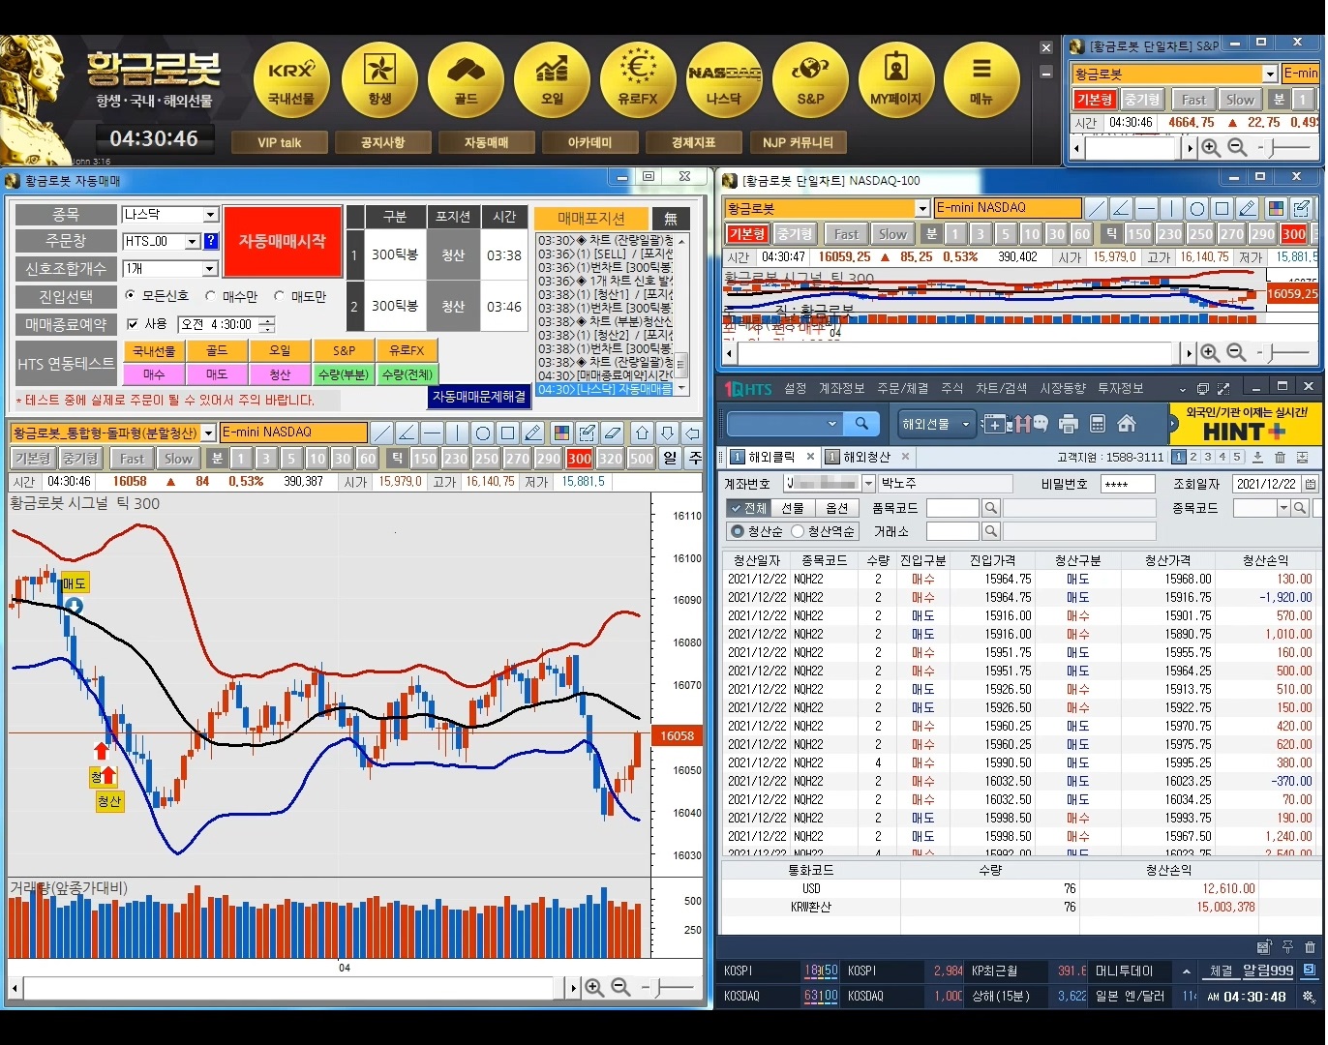Screen dimensions: 1328x1045
Task: Click down arrow icon in main chart toolbar
Action: pyautogui.click(x=667, y=433)
